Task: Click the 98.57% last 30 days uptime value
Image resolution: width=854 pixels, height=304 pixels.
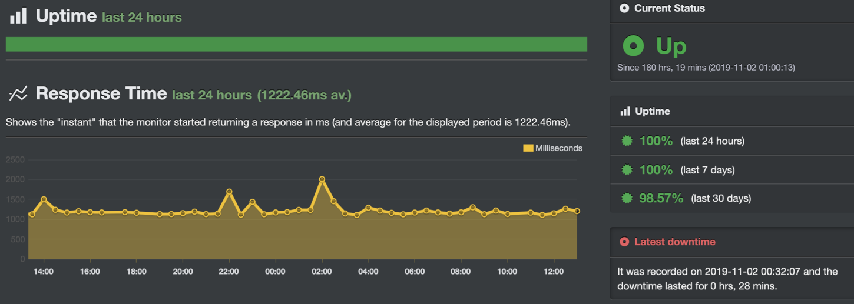Action: pyautogui.click(x=661, y=198)
